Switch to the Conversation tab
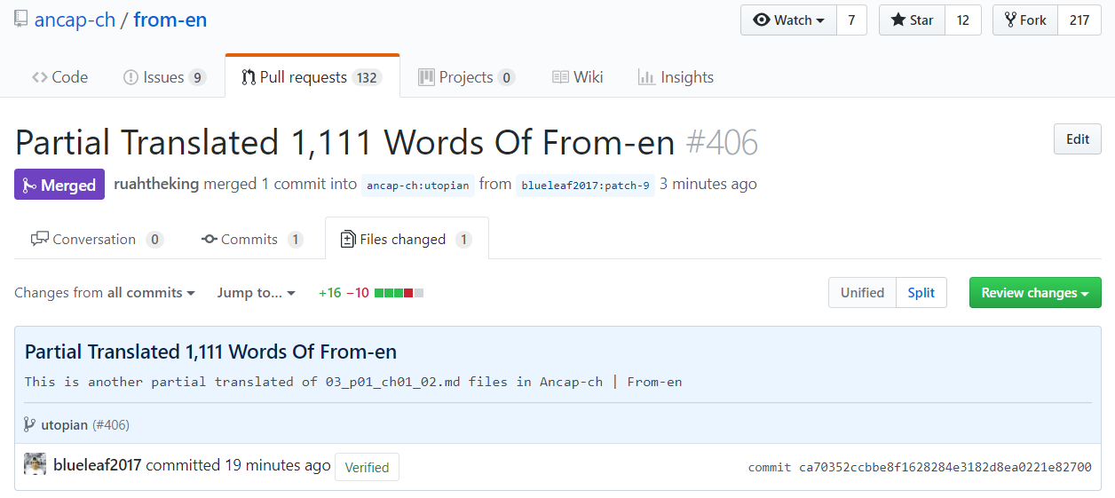The image size is (1115, 498). pos(97,239)
